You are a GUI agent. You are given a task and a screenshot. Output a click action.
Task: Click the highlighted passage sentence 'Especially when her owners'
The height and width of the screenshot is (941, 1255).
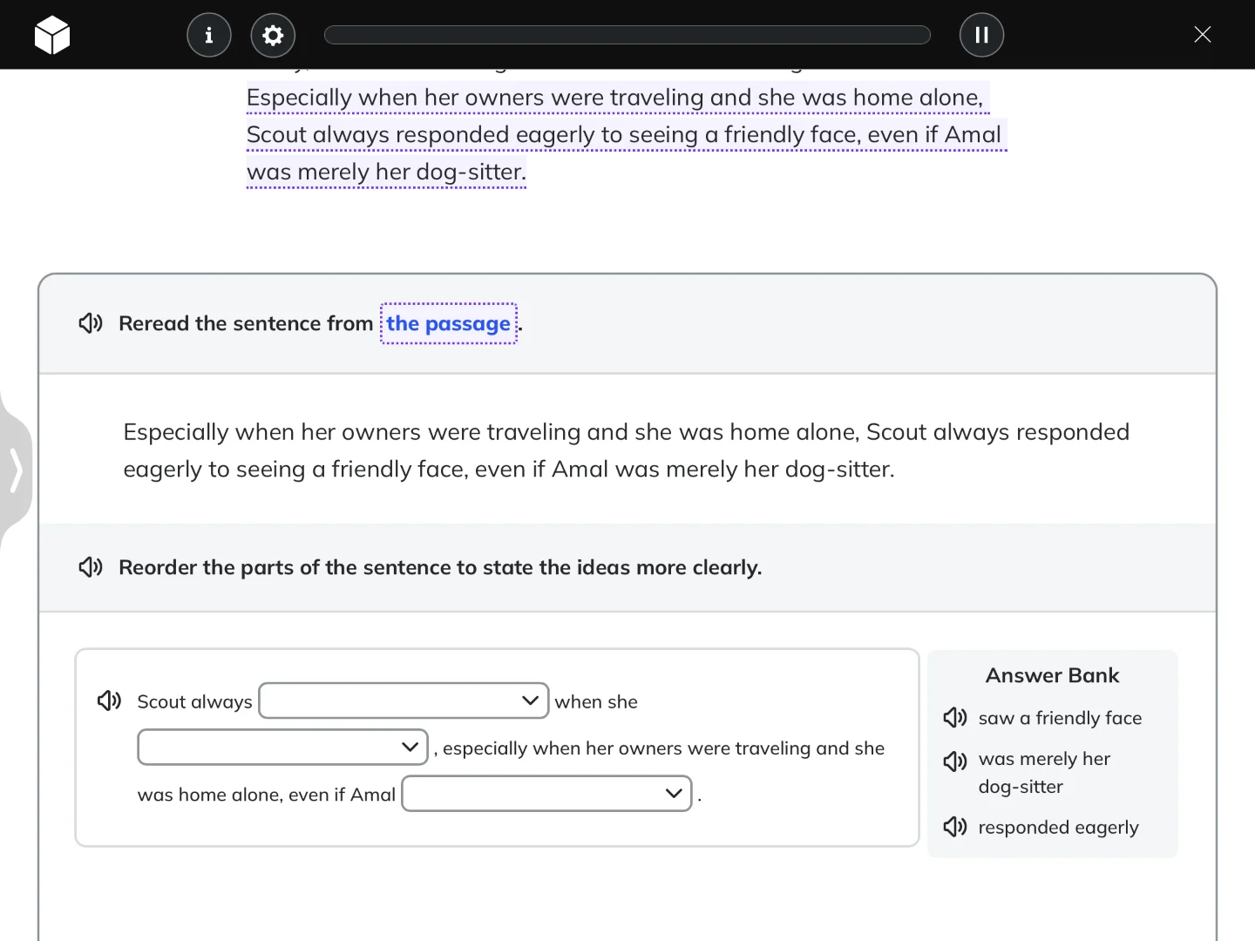click(x=627, y=134)
